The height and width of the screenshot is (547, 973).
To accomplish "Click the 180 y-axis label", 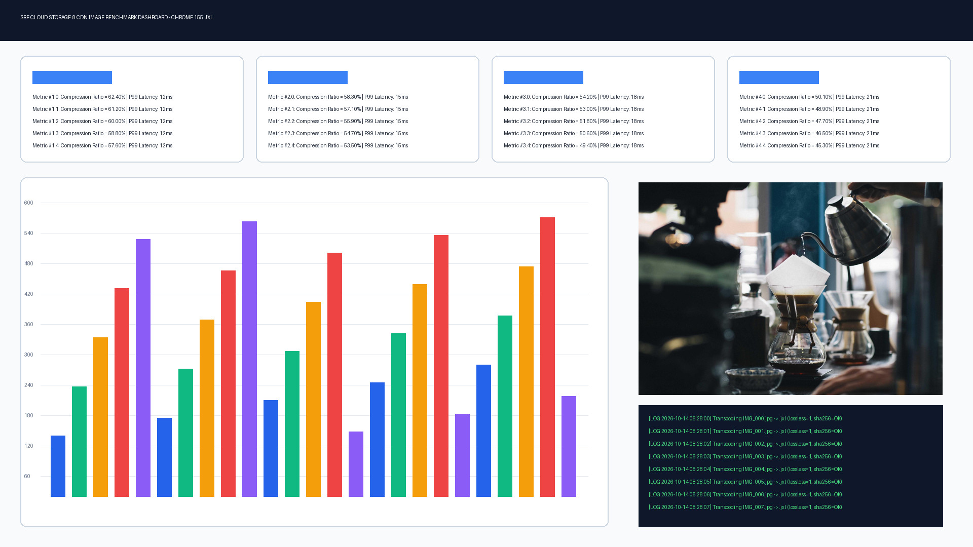I will (28, 415).
